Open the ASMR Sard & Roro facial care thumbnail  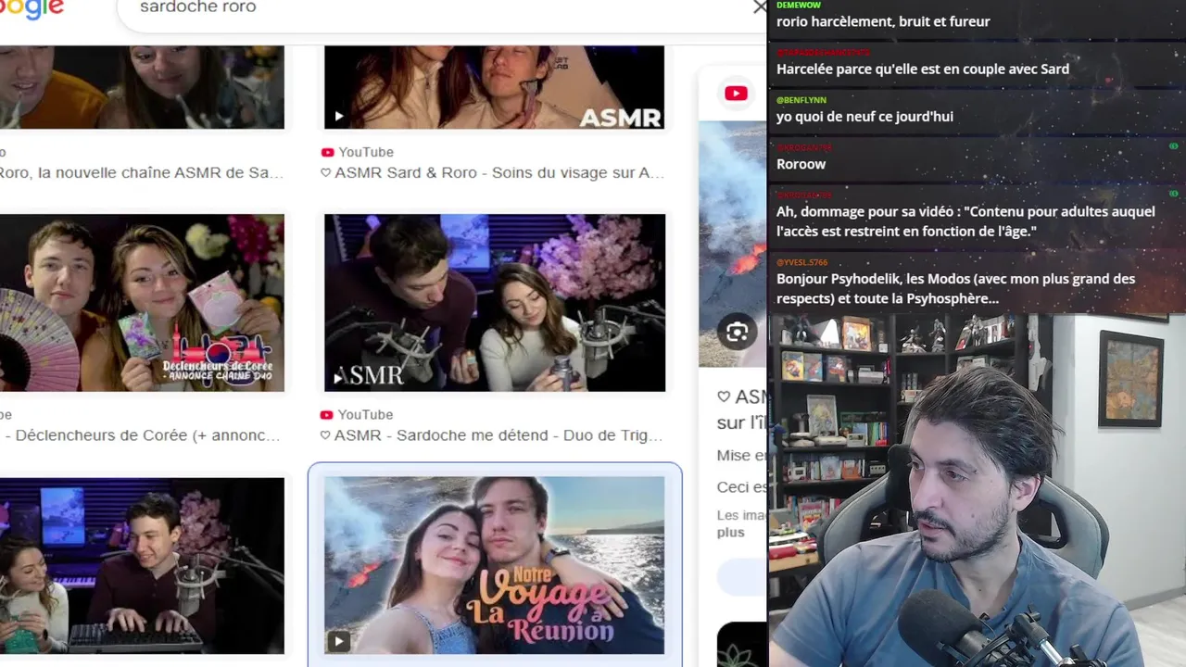494,87
